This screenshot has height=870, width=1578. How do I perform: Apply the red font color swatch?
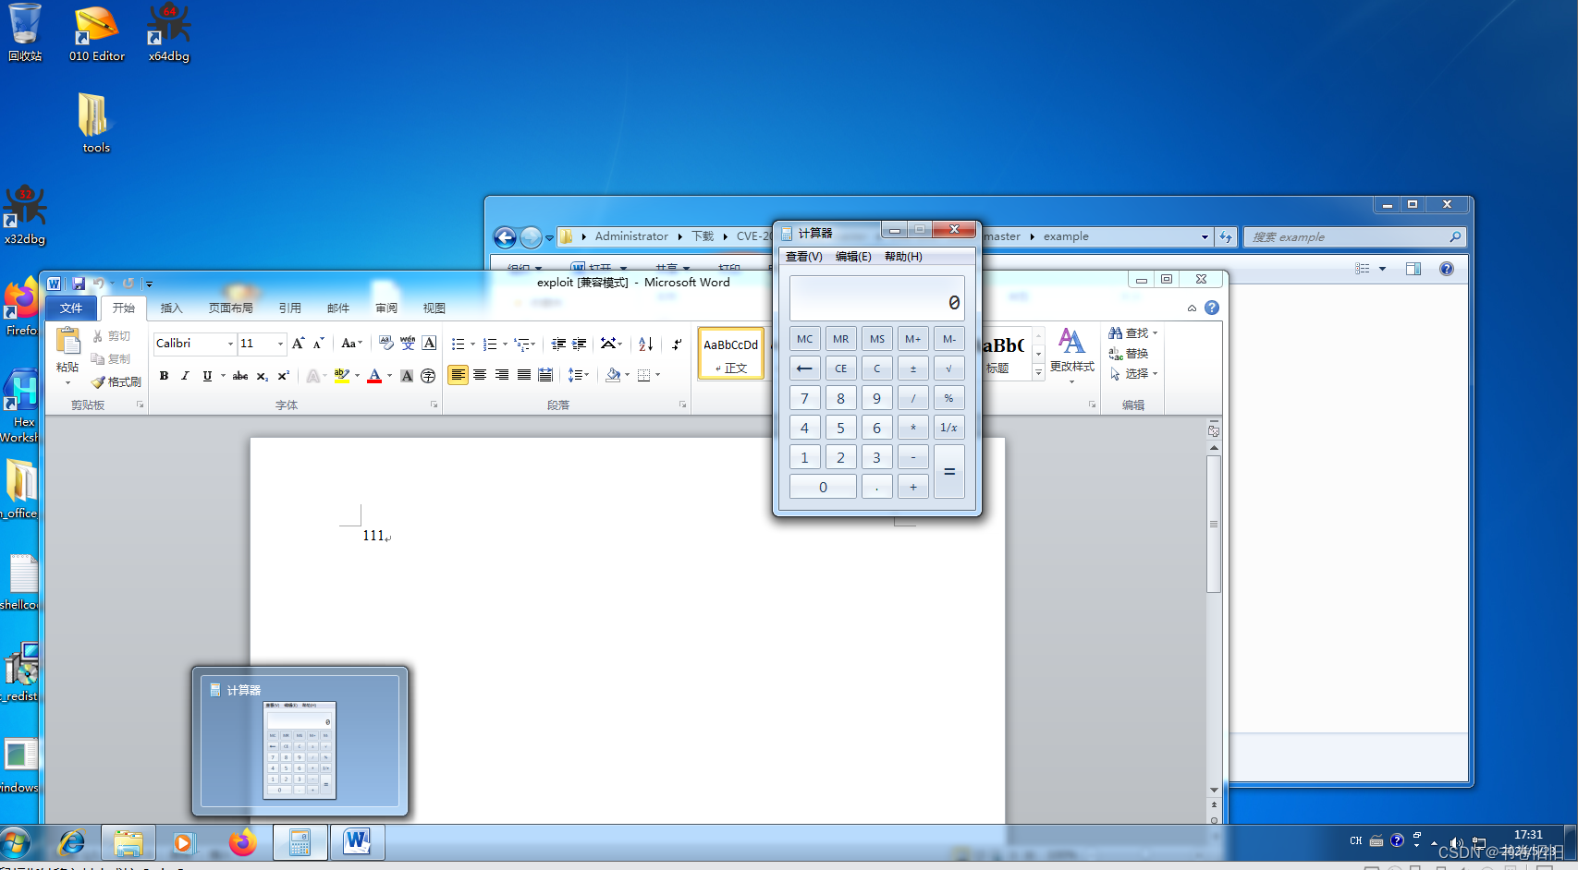click(x=374, y=376)
